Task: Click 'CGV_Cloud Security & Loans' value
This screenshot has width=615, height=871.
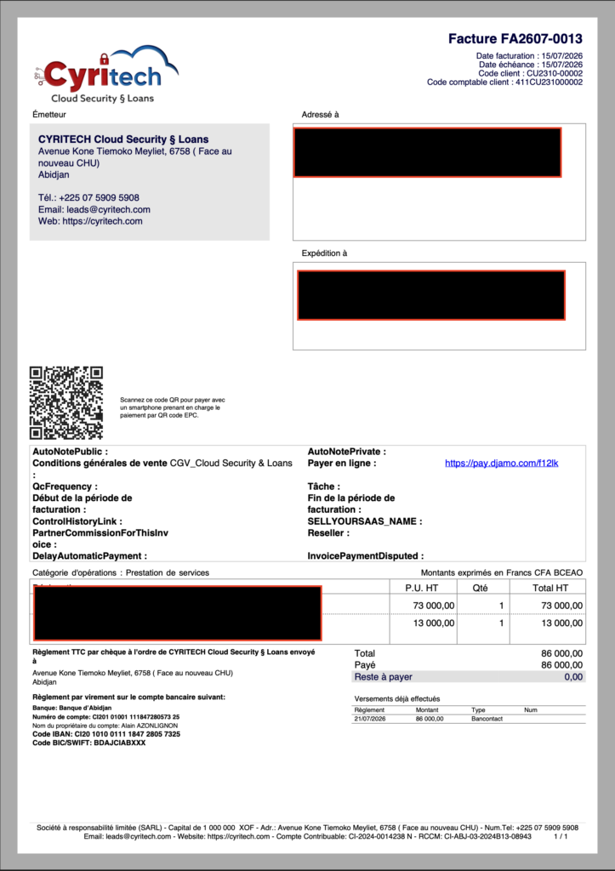Action: pyautogui.click(x=231, y=464)
